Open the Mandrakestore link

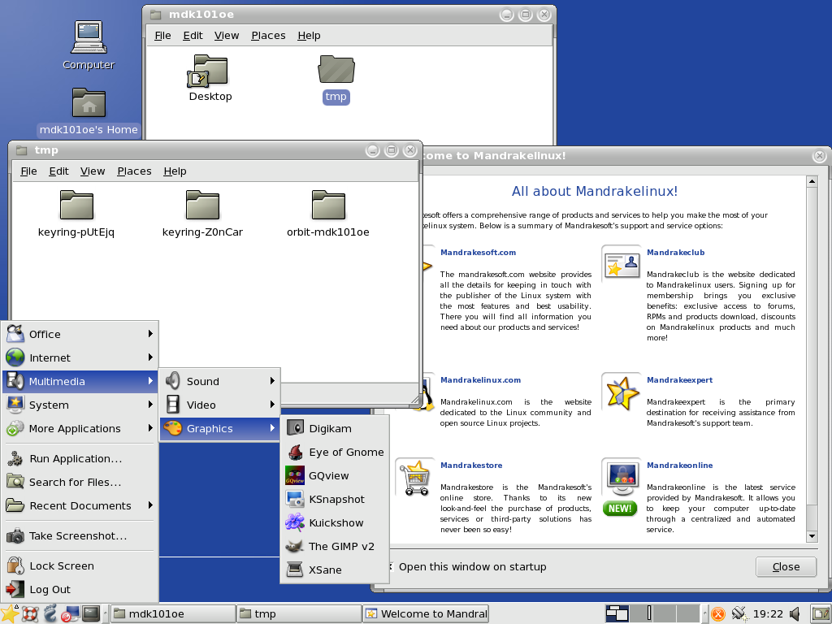click(x=471, y=466)
